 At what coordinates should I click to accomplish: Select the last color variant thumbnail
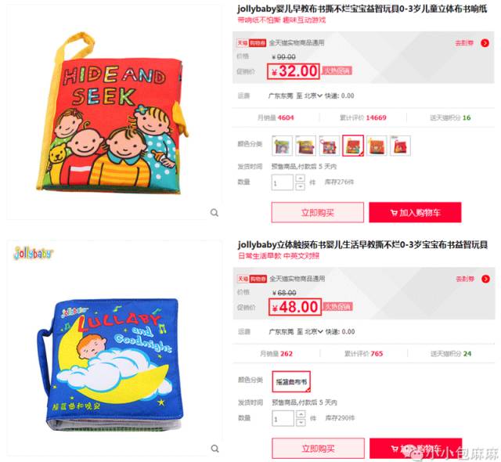pyautogui.click(x=400, y=146)
